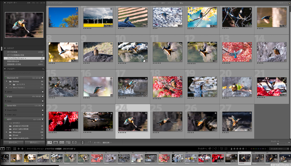Click the filmstrip go-forward arrow
The image size is (291, 166).
point(23,149)
